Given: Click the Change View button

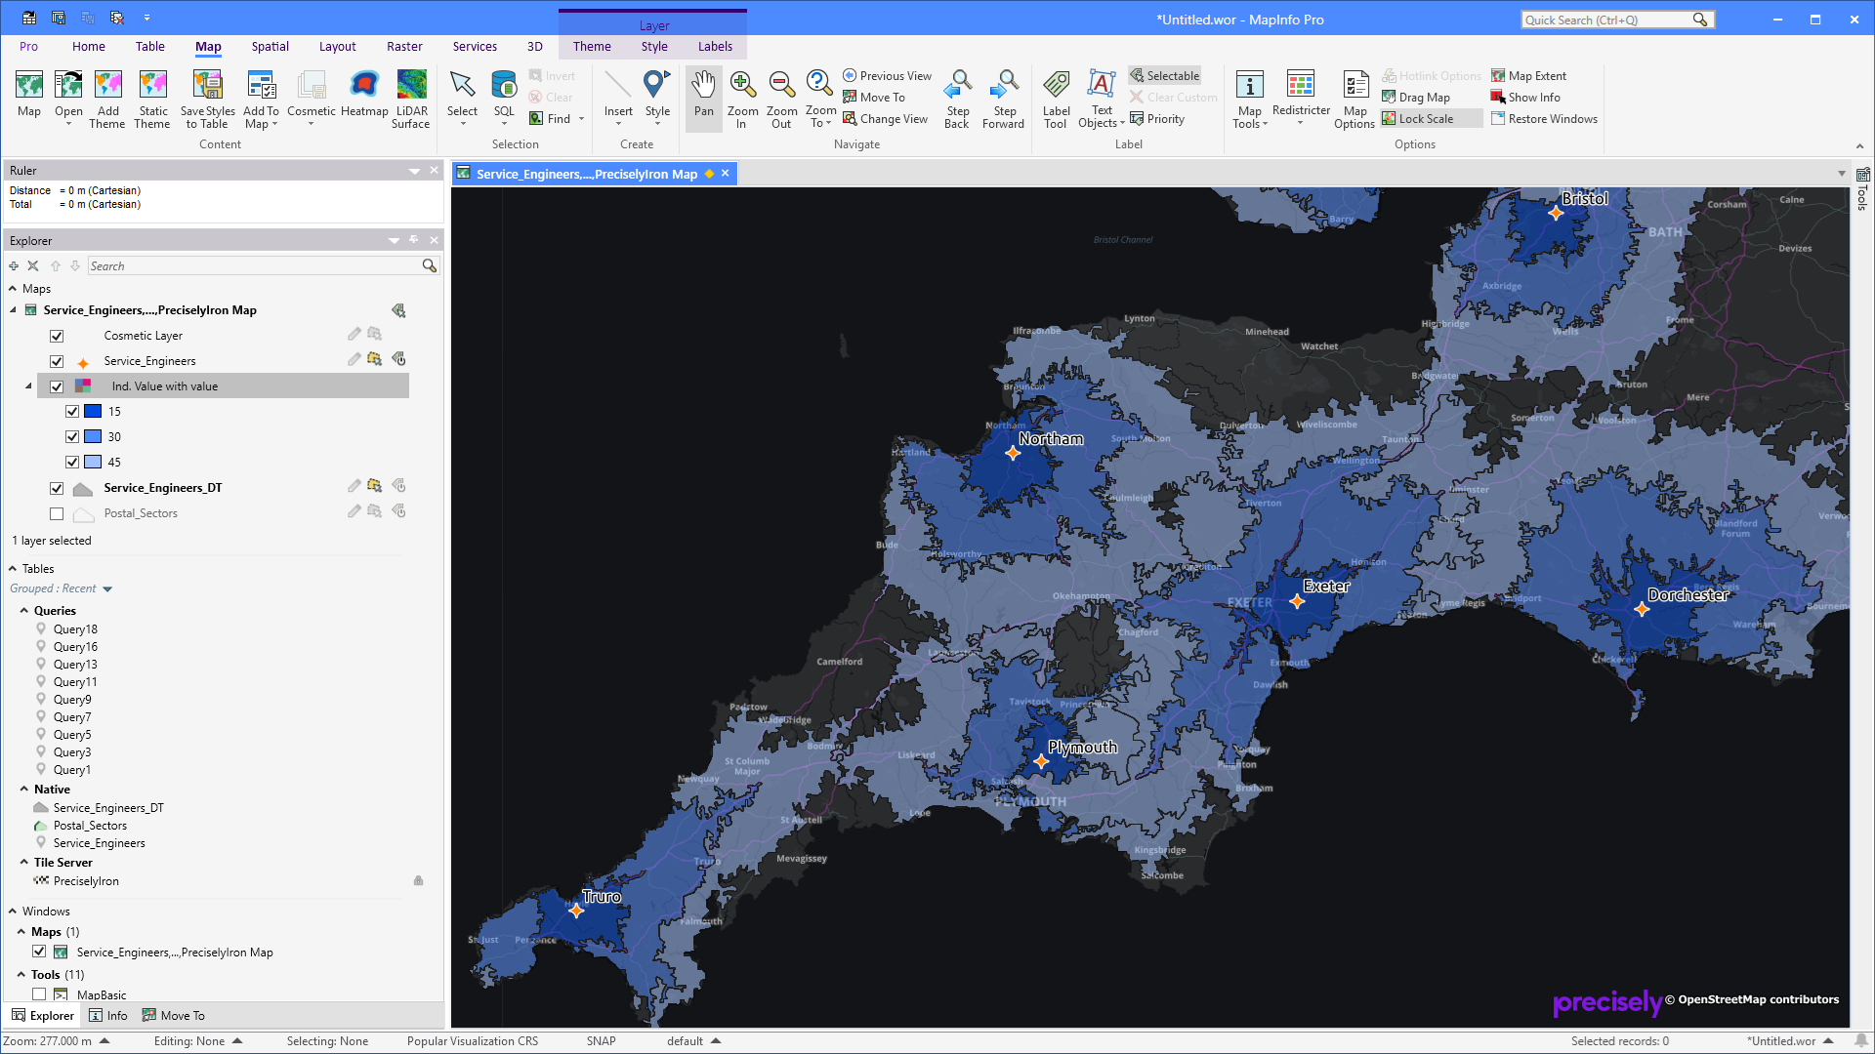Looking at the screenshot, I should click(885, 119).
